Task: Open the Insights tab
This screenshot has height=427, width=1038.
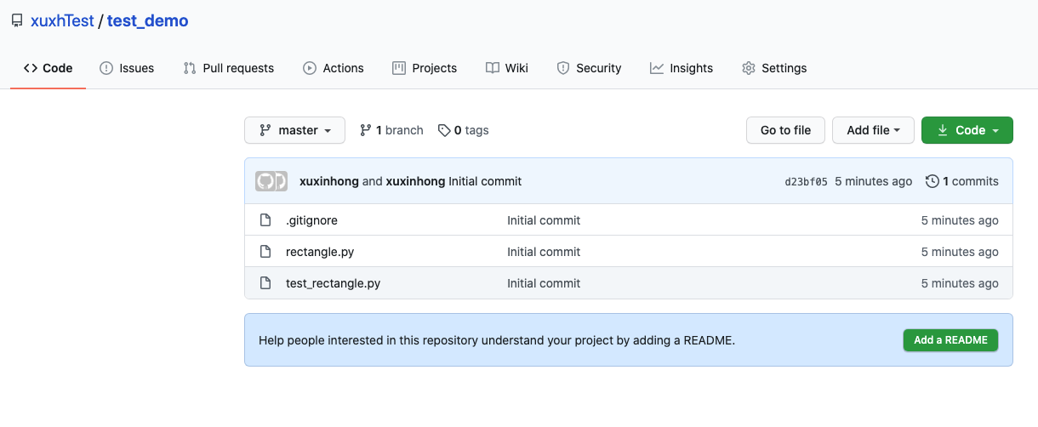Action: (682, 68)
